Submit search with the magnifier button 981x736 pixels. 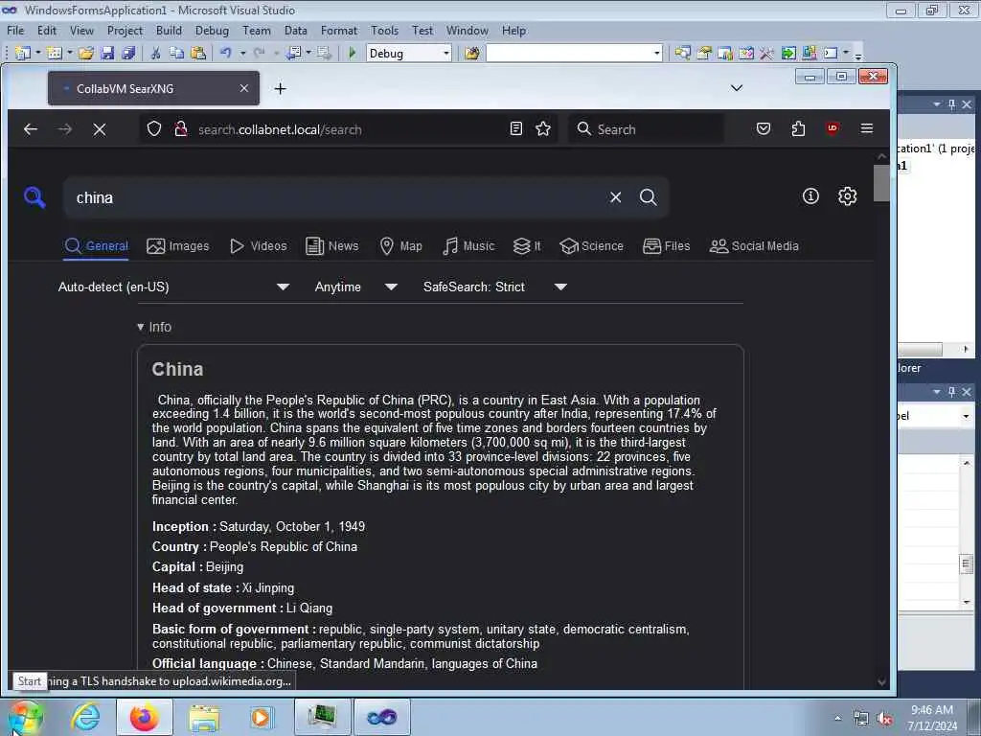point(649,197)
